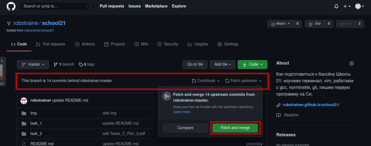This screenshot has width=371, height=146.
Task: Click folder icon next to task_2
Action: coord(24,134)
